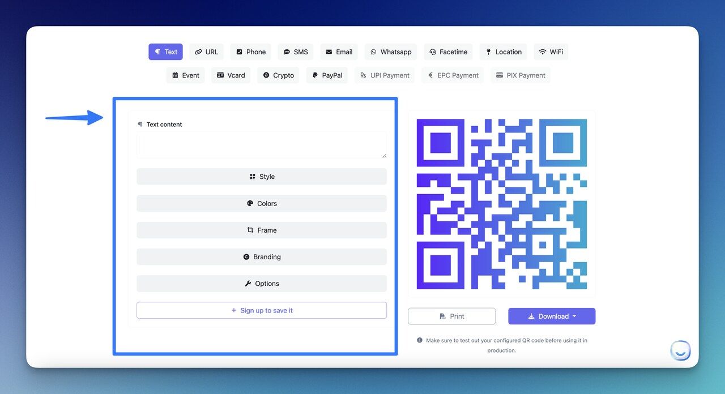Click Sign up to save it

(x=262, y=310)
